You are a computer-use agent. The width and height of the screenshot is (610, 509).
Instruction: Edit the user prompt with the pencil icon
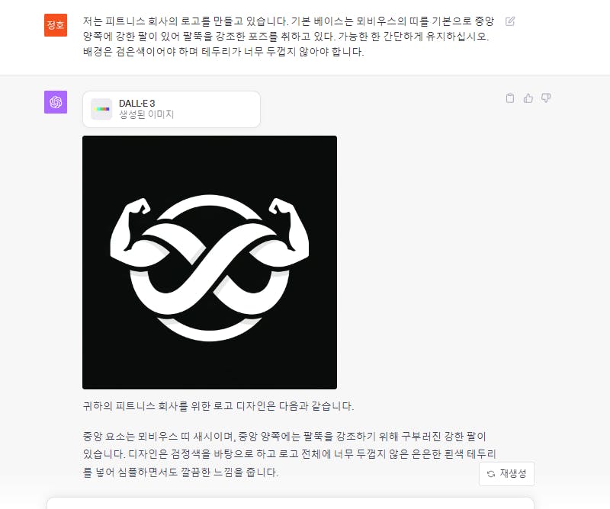(509, 21)
